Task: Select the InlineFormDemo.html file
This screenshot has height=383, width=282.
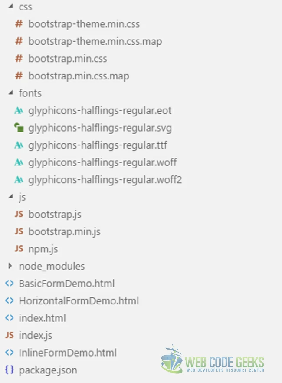Action: (x=68, y=353)
